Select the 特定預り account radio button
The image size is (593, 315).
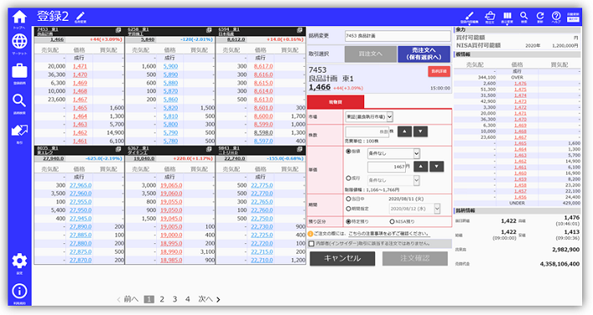tap(348, 221)
